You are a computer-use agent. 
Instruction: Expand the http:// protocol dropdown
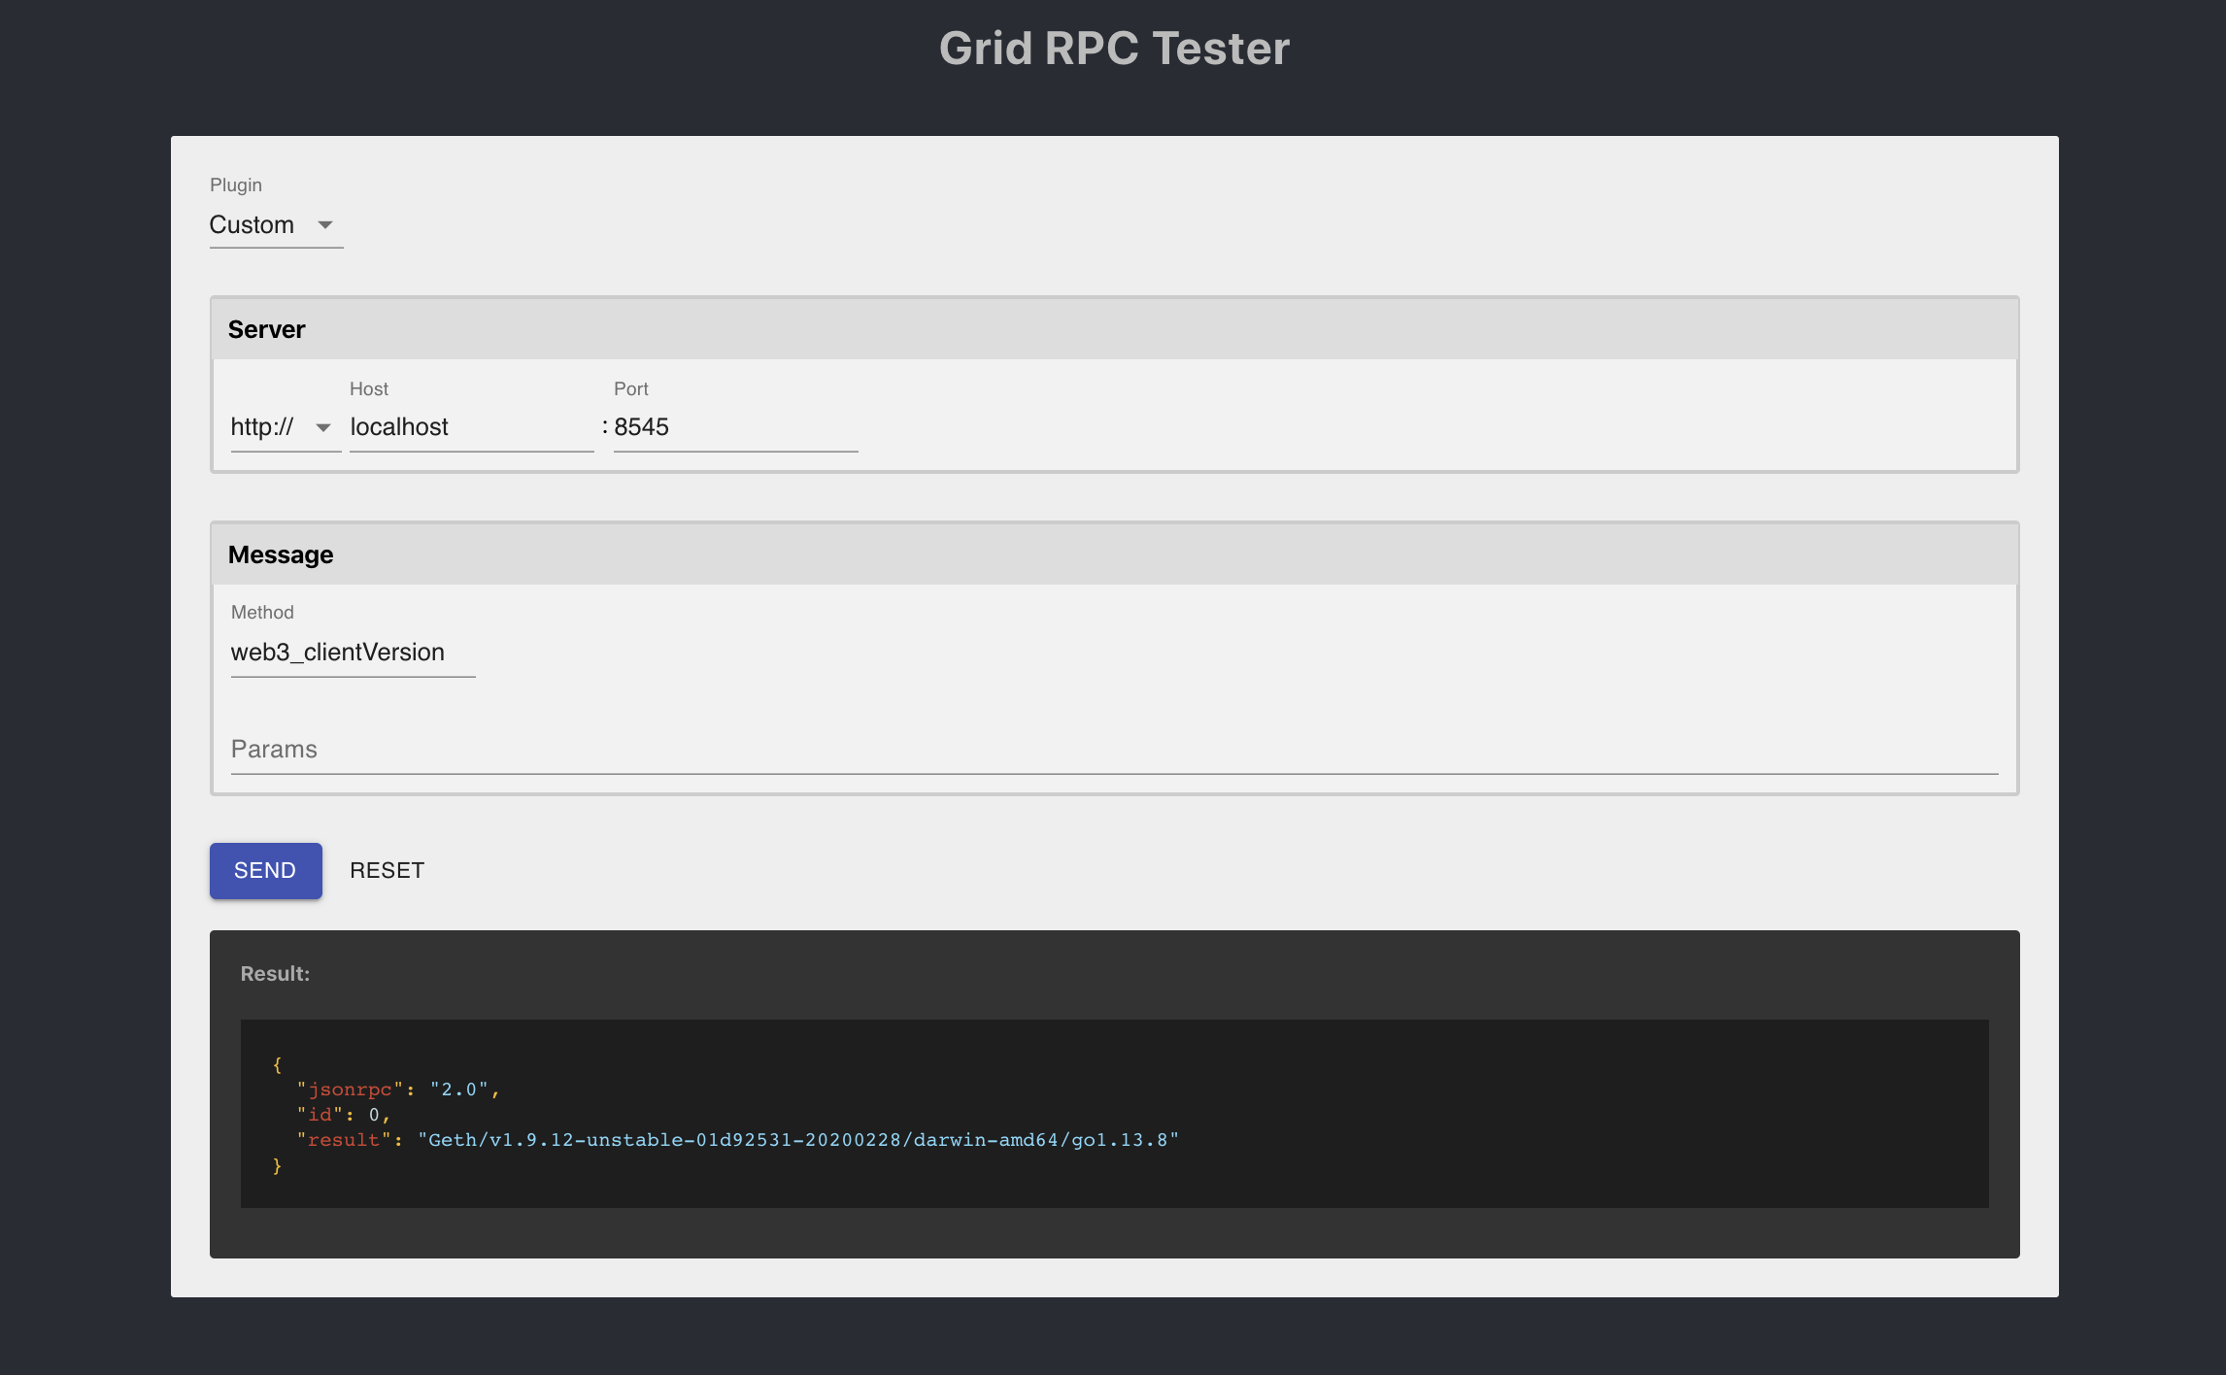point(263,427)
